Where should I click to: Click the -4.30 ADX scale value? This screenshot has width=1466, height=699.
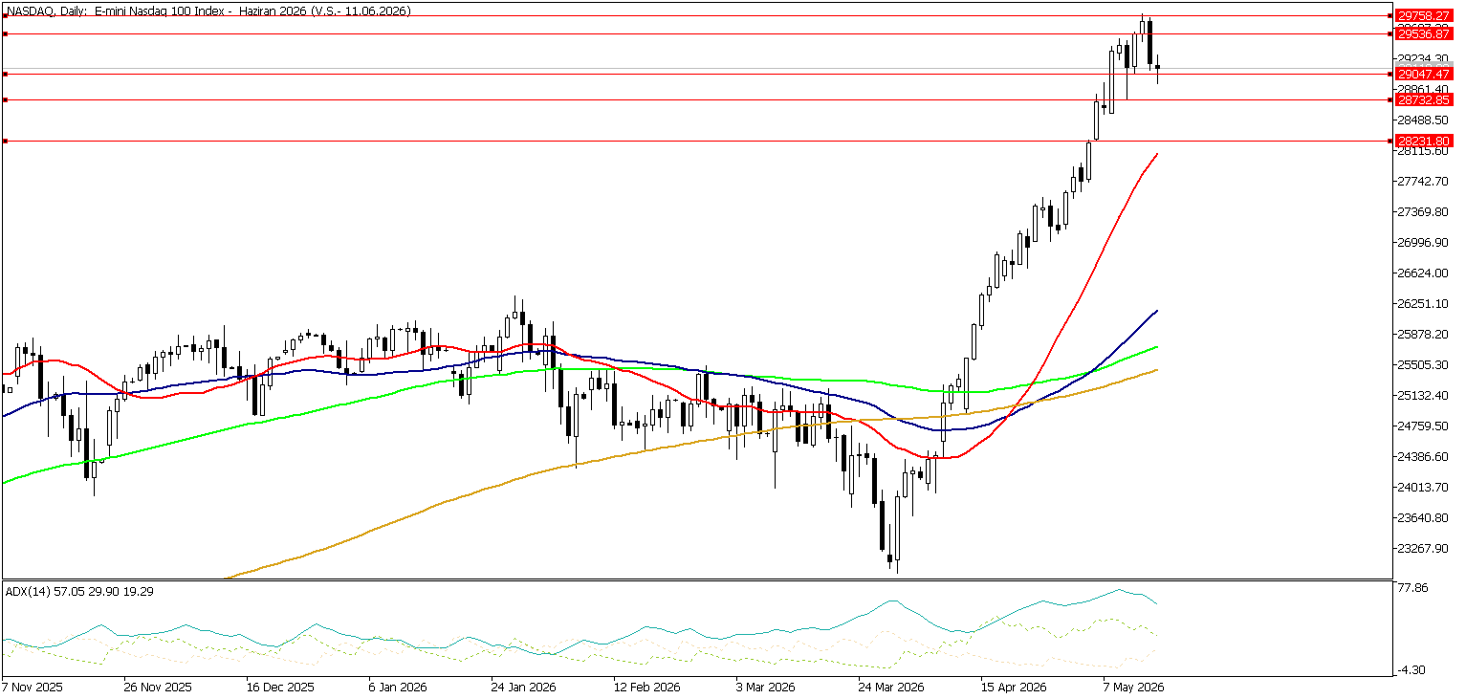tap(1413, 670)
